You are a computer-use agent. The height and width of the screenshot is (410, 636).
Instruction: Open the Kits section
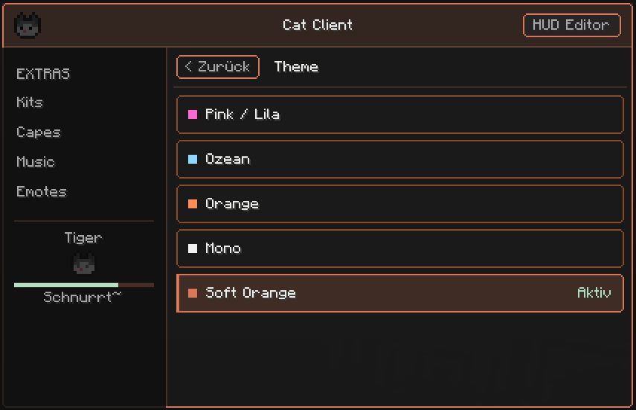coord(30,102)
